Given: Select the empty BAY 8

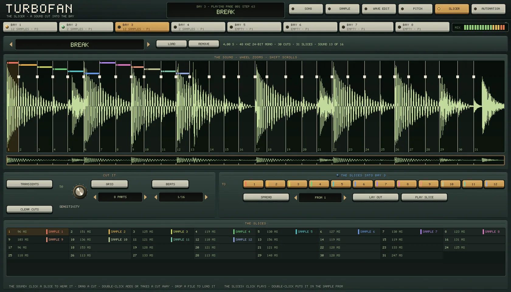Looking at the screenshot, I should coord(422,27).
